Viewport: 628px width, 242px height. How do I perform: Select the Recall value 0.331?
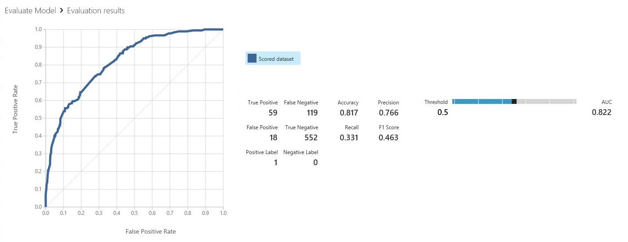[x=349, y=138]
